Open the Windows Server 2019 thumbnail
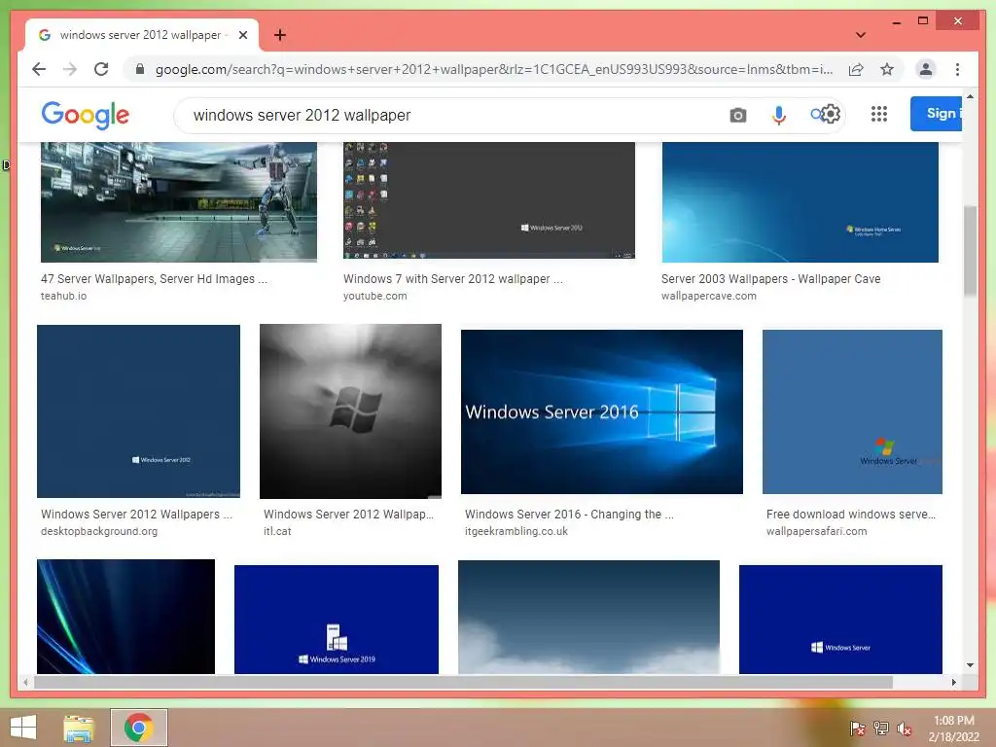 pos(336,620)
